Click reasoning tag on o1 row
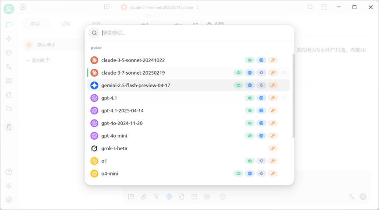 (261, 161)
